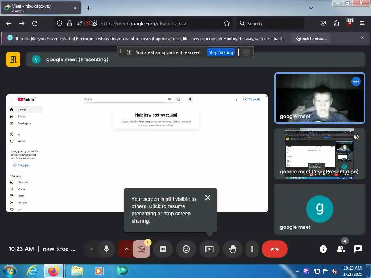Viewport: 371px width, 278px height.
Task: Select the Meet - nkw-xfoz-vzv tab
Action: (x=41, y=8)
